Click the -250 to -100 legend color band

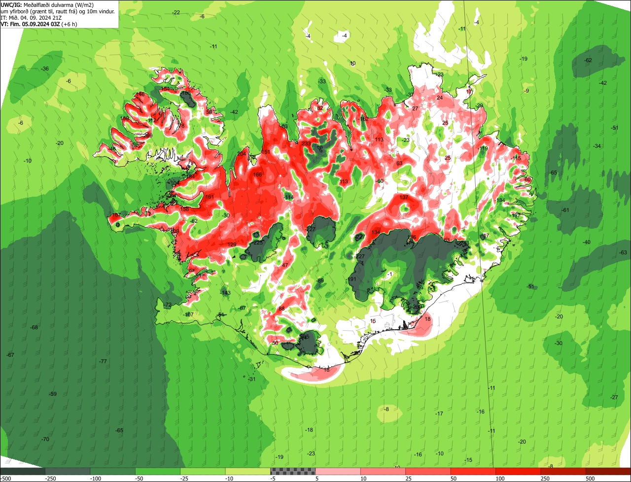click(68, 471)
